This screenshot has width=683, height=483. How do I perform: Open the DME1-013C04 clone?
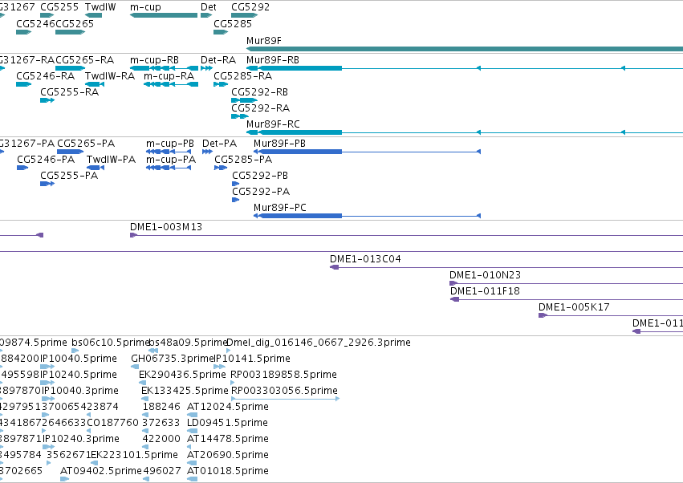point(506,267)
